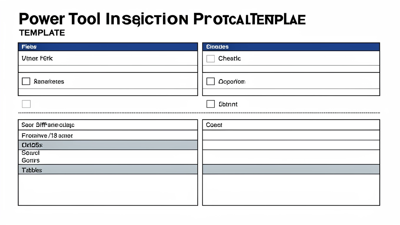Click the blank line beneath Utner Ferk
Image resolution: width=400 pixels, height=225 pixels.
(108, 69)
